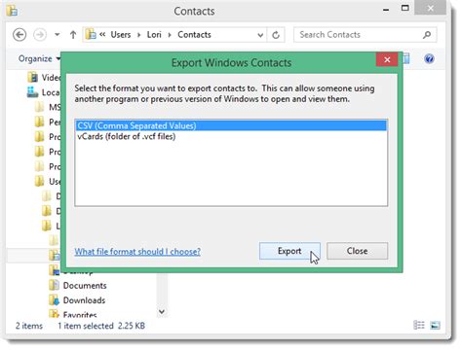Image resolution: width=462 pixels, height=350 pixels.
Task: Expand the path arrow after Lori
Action: 170,35
